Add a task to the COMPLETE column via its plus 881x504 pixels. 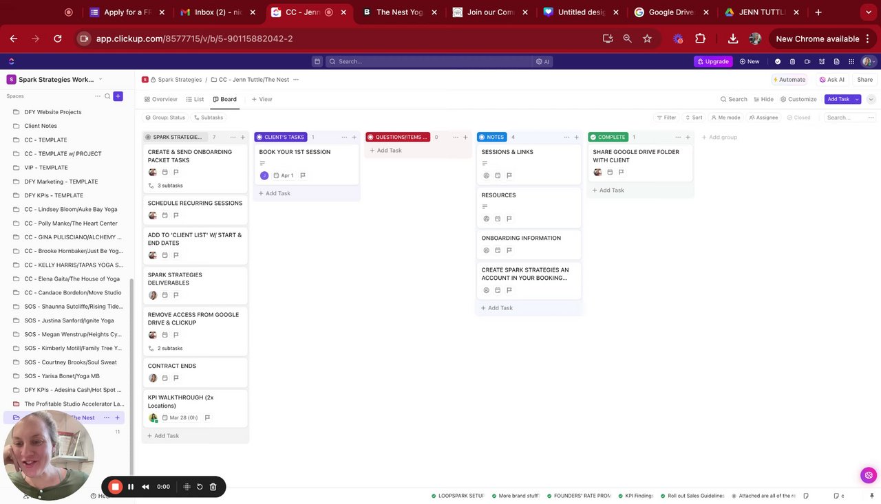tap(688, 137)
